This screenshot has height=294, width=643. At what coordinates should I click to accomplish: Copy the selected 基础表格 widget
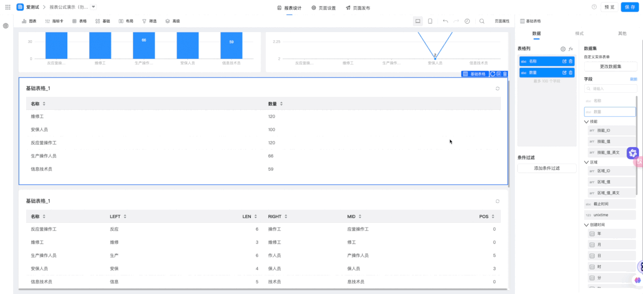(499, 74)
